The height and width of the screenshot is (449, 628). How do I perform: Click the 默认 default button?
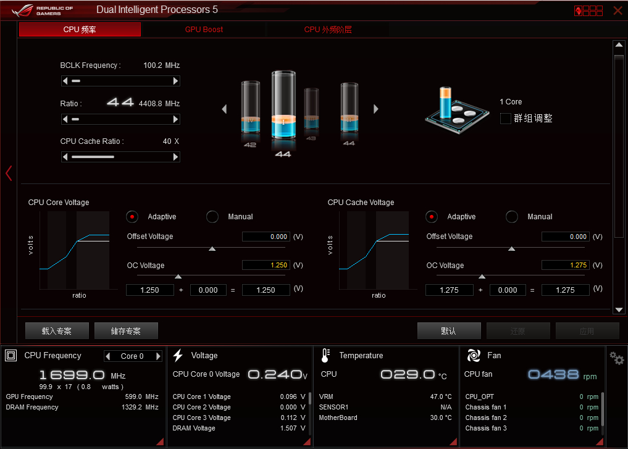pos(449,331)
